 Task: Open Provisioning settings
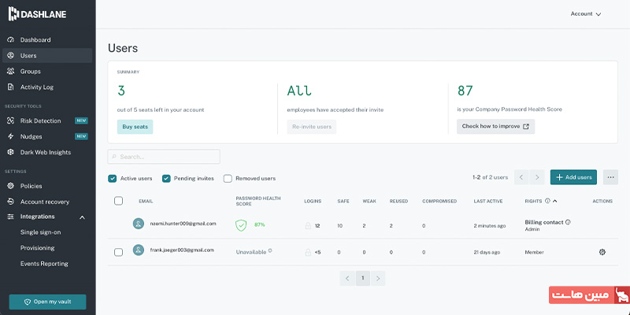point(37,248)
